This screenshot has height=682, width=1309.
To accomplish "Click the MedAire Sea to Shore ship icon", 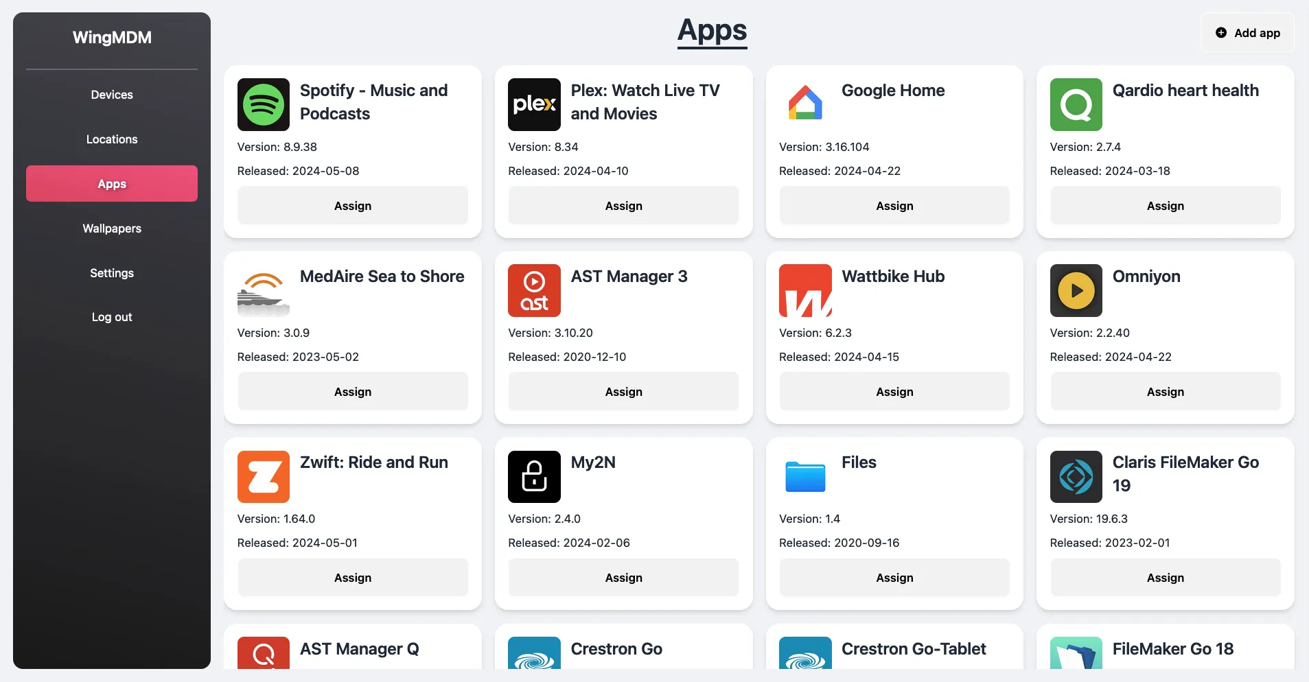I will tap(263, 290).
